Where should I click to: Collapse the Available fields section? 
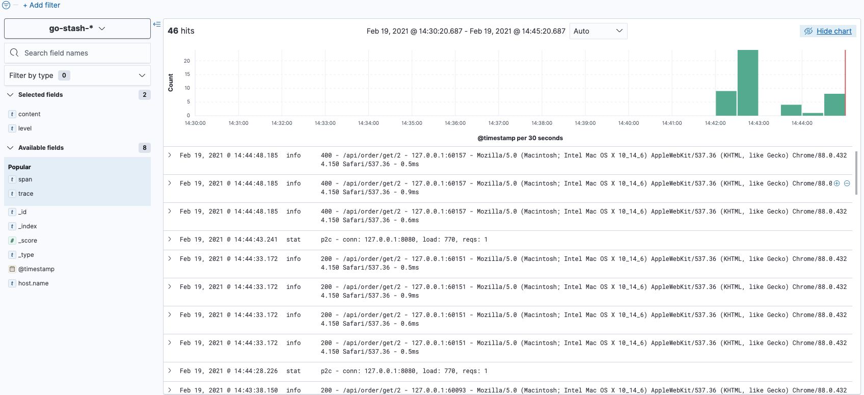click(x=10, y=148)
